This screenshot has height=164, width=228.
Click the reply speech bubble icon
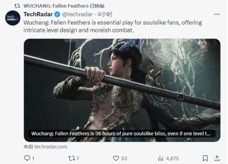pyautogui.click(x=27, y=158)
